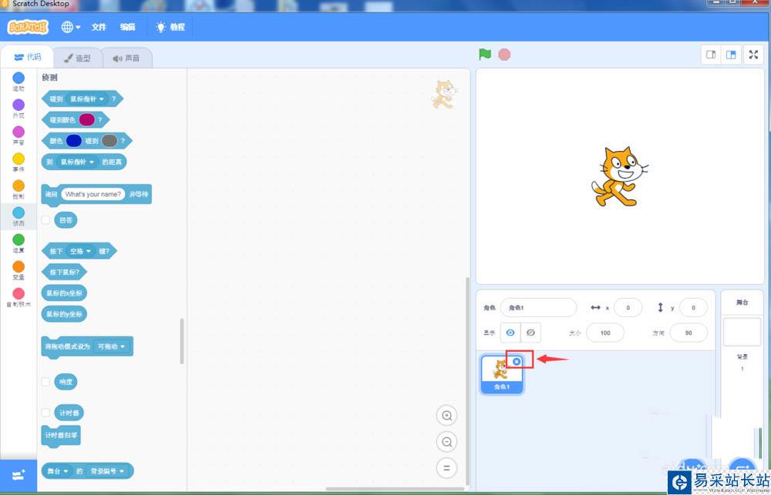
Task: Zoom in on the code workspace
Action: (x=446, y=416)
